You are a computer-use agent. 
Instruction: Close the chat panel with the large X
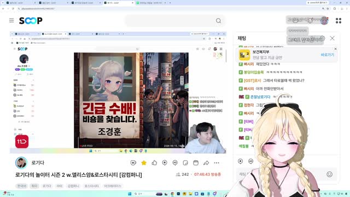click(x=332, y=38)
